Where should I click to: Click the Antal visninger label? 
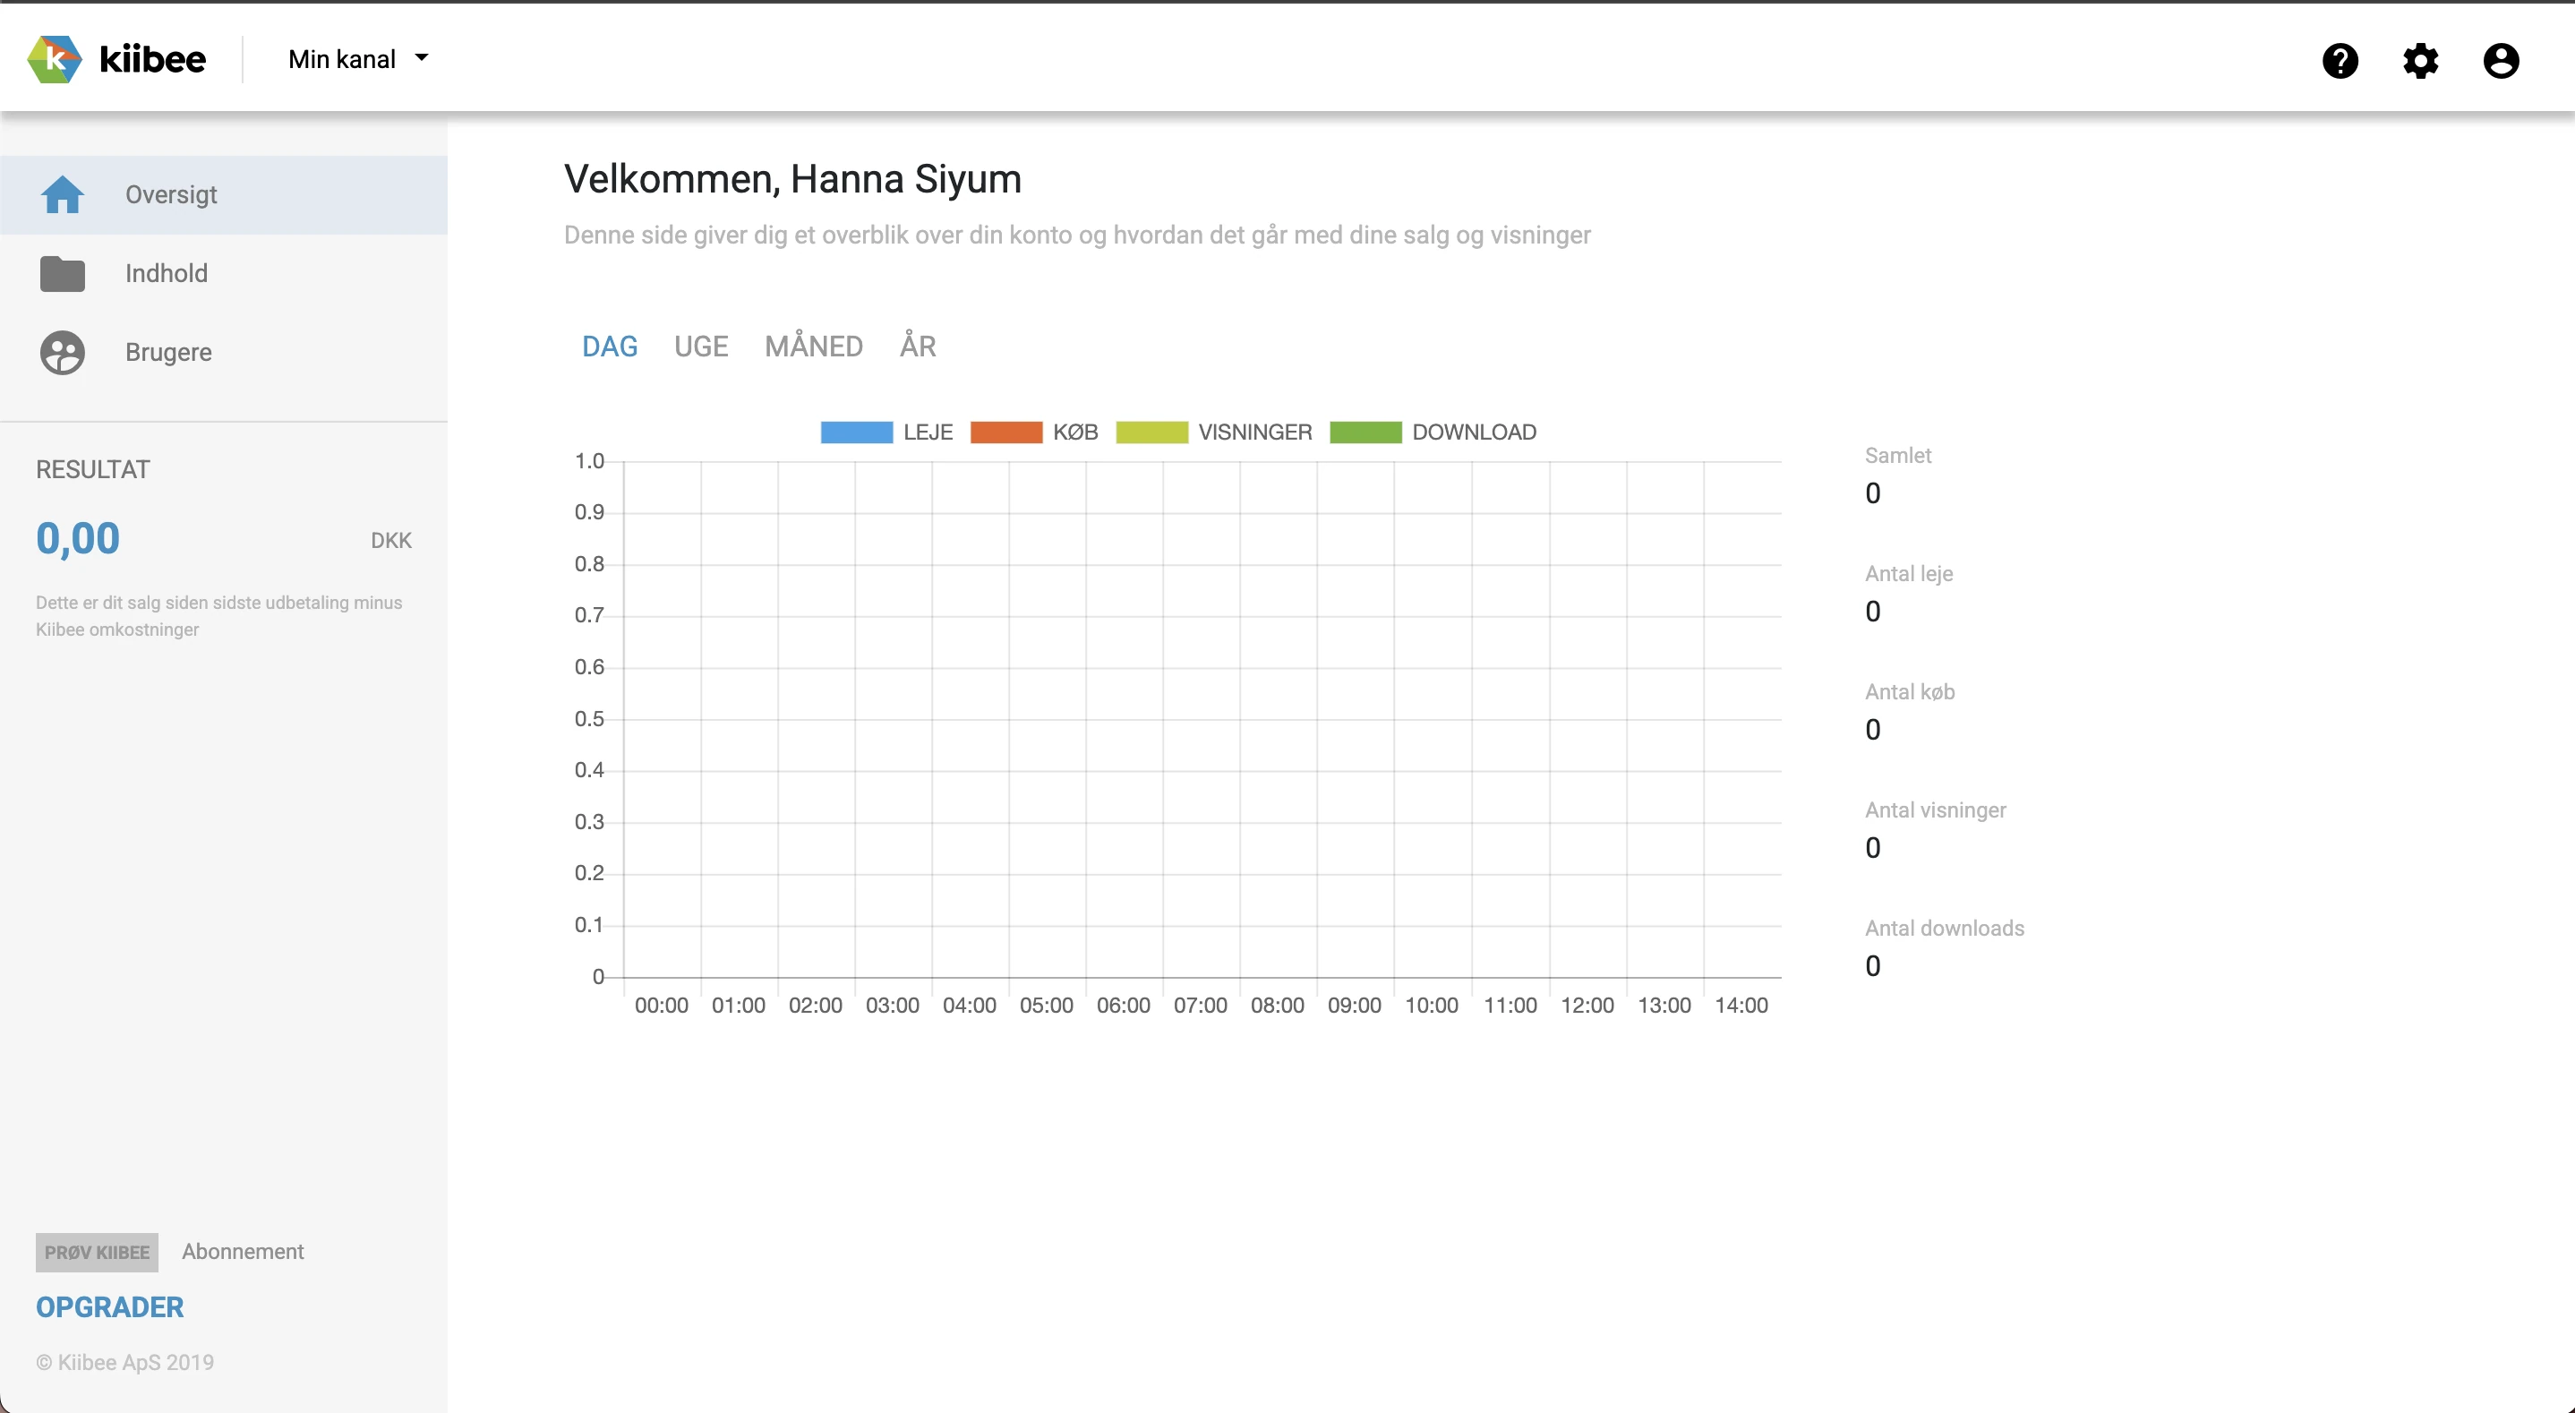1935,810
